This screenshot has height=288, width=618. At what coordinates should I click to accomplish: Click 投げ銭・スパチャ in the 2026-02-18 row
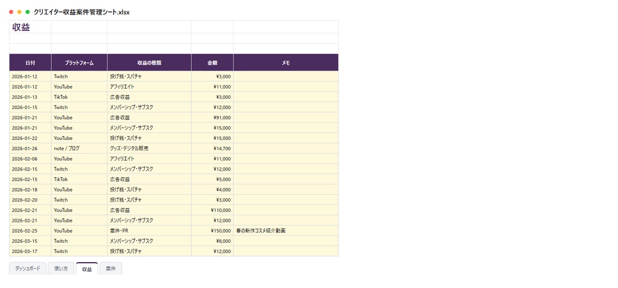pyautogui.click(x=150, y=190)
